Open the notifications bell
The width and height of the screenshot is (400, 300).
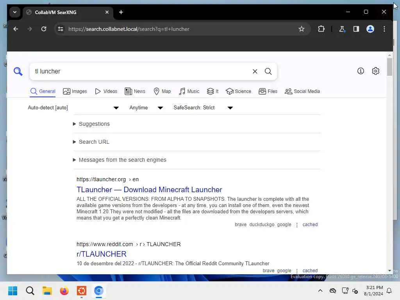click(x=389, y=291)
